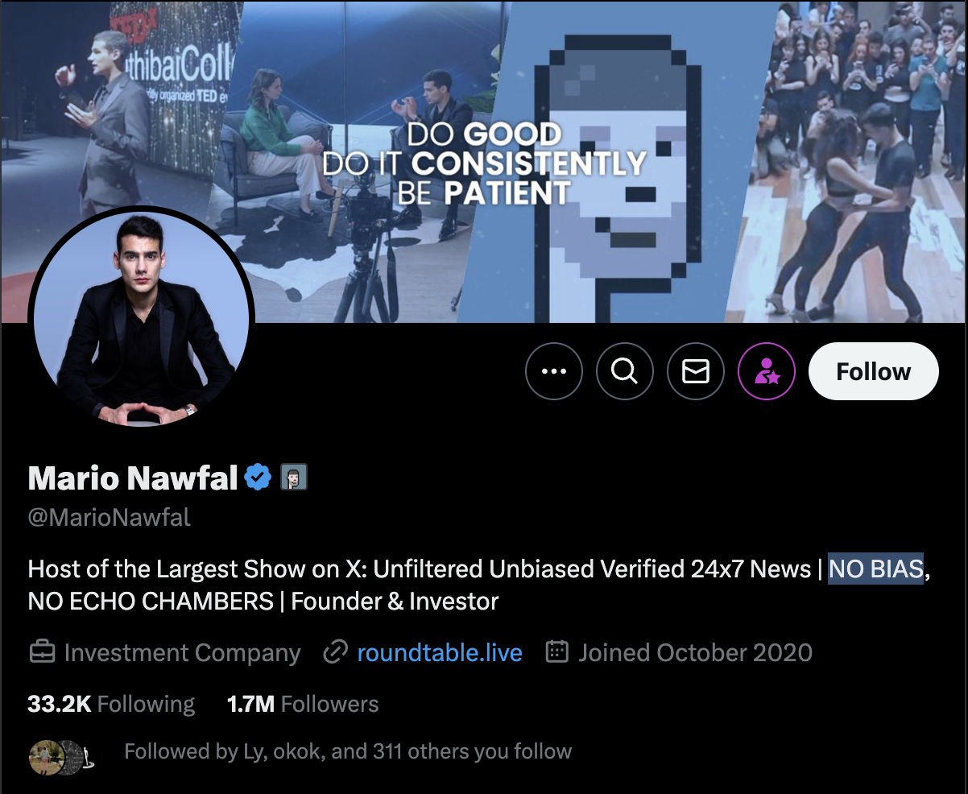The height and width of the screenshot is (794, 968).
Task: Open the roundtable.live link
Action: point(440,652)
